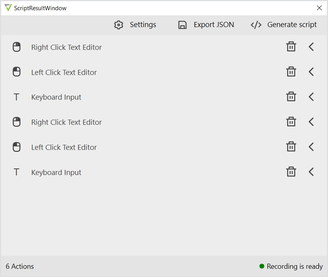Image resolution: width=328 pixels, height=277 pixels.
Task: Expand the second Left Click Text Editor chevron
Action: coord(311,147)
